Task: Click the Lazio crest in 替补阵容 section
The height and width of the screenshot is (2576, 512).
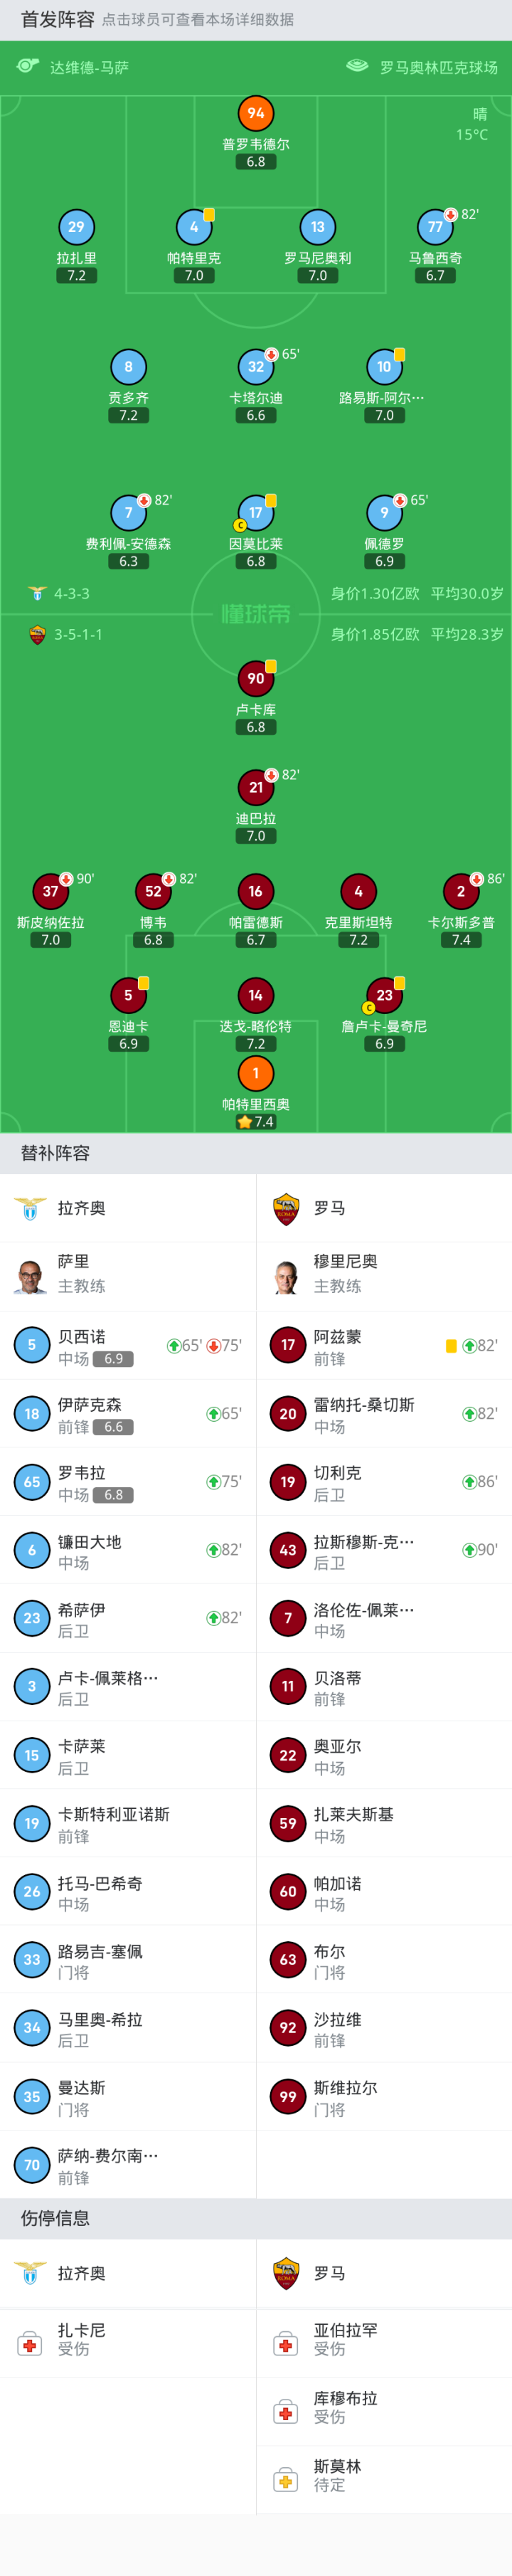Action: click(x=31, y=1208)
